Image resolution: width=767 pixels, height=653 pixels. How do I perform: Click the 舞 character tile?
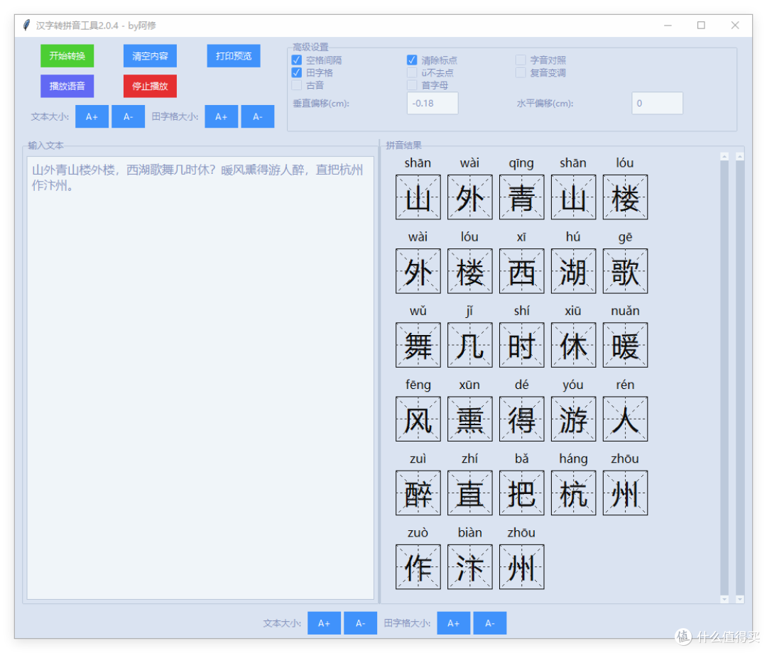click(x=418, y=344)
